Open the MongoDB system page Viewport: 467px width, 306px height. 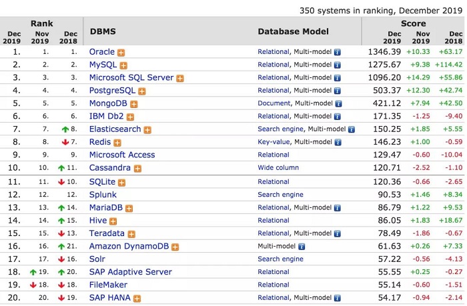click(x=108, y=104)
